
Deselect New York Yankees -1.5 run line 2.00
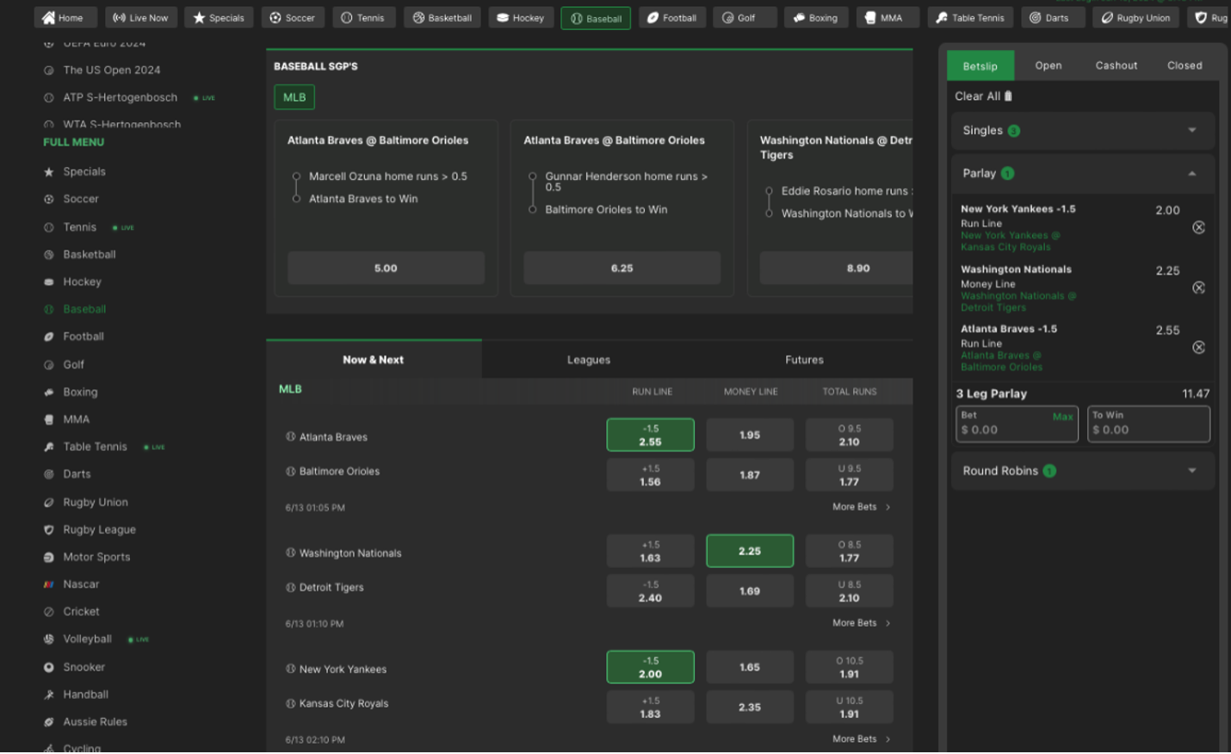point(650,667)
